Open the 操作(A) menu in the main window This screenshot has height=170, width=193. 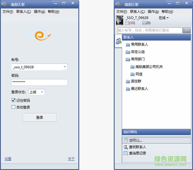coord(153,12)
